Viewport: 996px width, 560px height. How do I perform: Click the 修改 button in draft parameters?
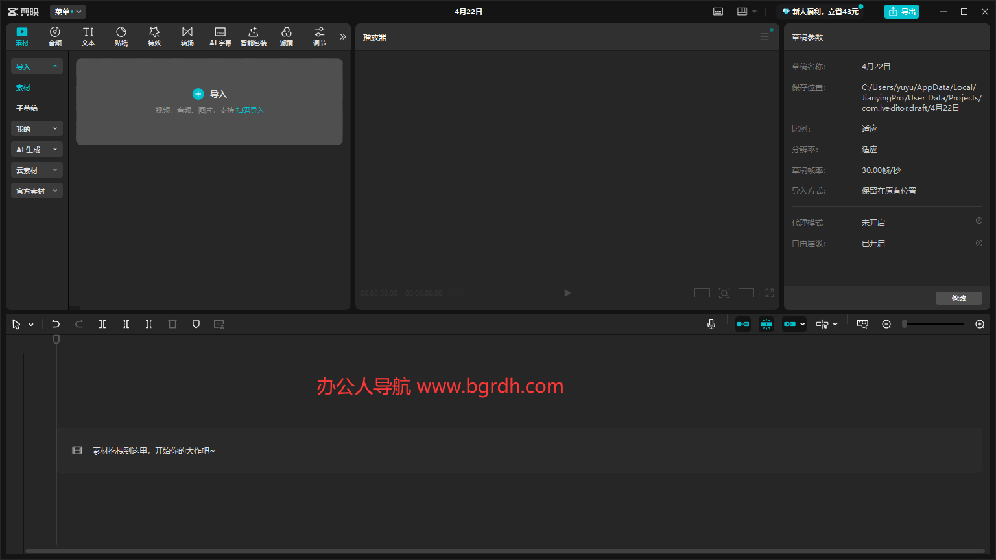point(958,298)
